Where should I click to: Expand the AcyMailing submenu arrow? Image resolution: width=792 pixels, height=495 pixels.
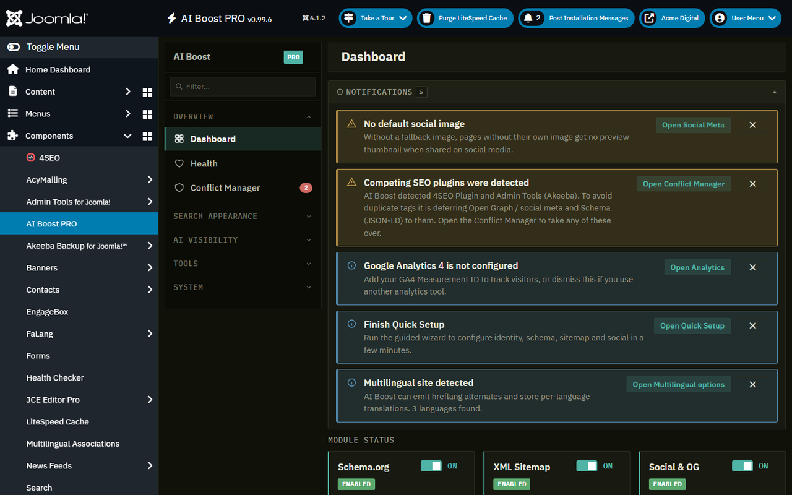tap(150, 180)
